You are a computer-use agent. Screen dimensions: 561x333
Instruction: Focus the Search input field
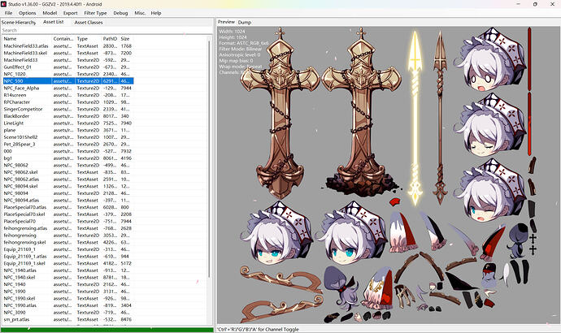pos(107,30)
